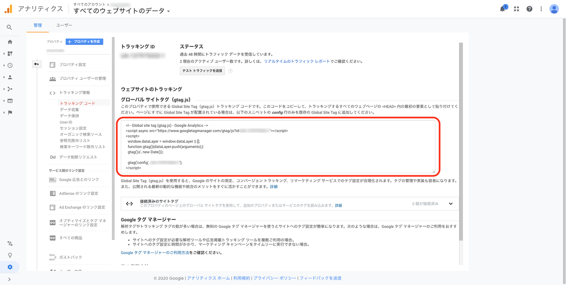Go to Home via the house icon

pyautogui.click(x=10, y=42)
